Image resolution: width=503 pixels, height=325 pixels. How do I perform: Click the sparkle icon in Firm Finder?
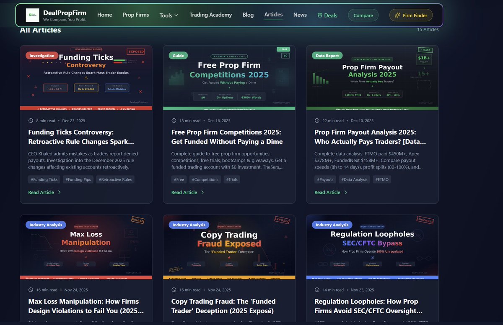pyautogui.click(x=397, y=15)
